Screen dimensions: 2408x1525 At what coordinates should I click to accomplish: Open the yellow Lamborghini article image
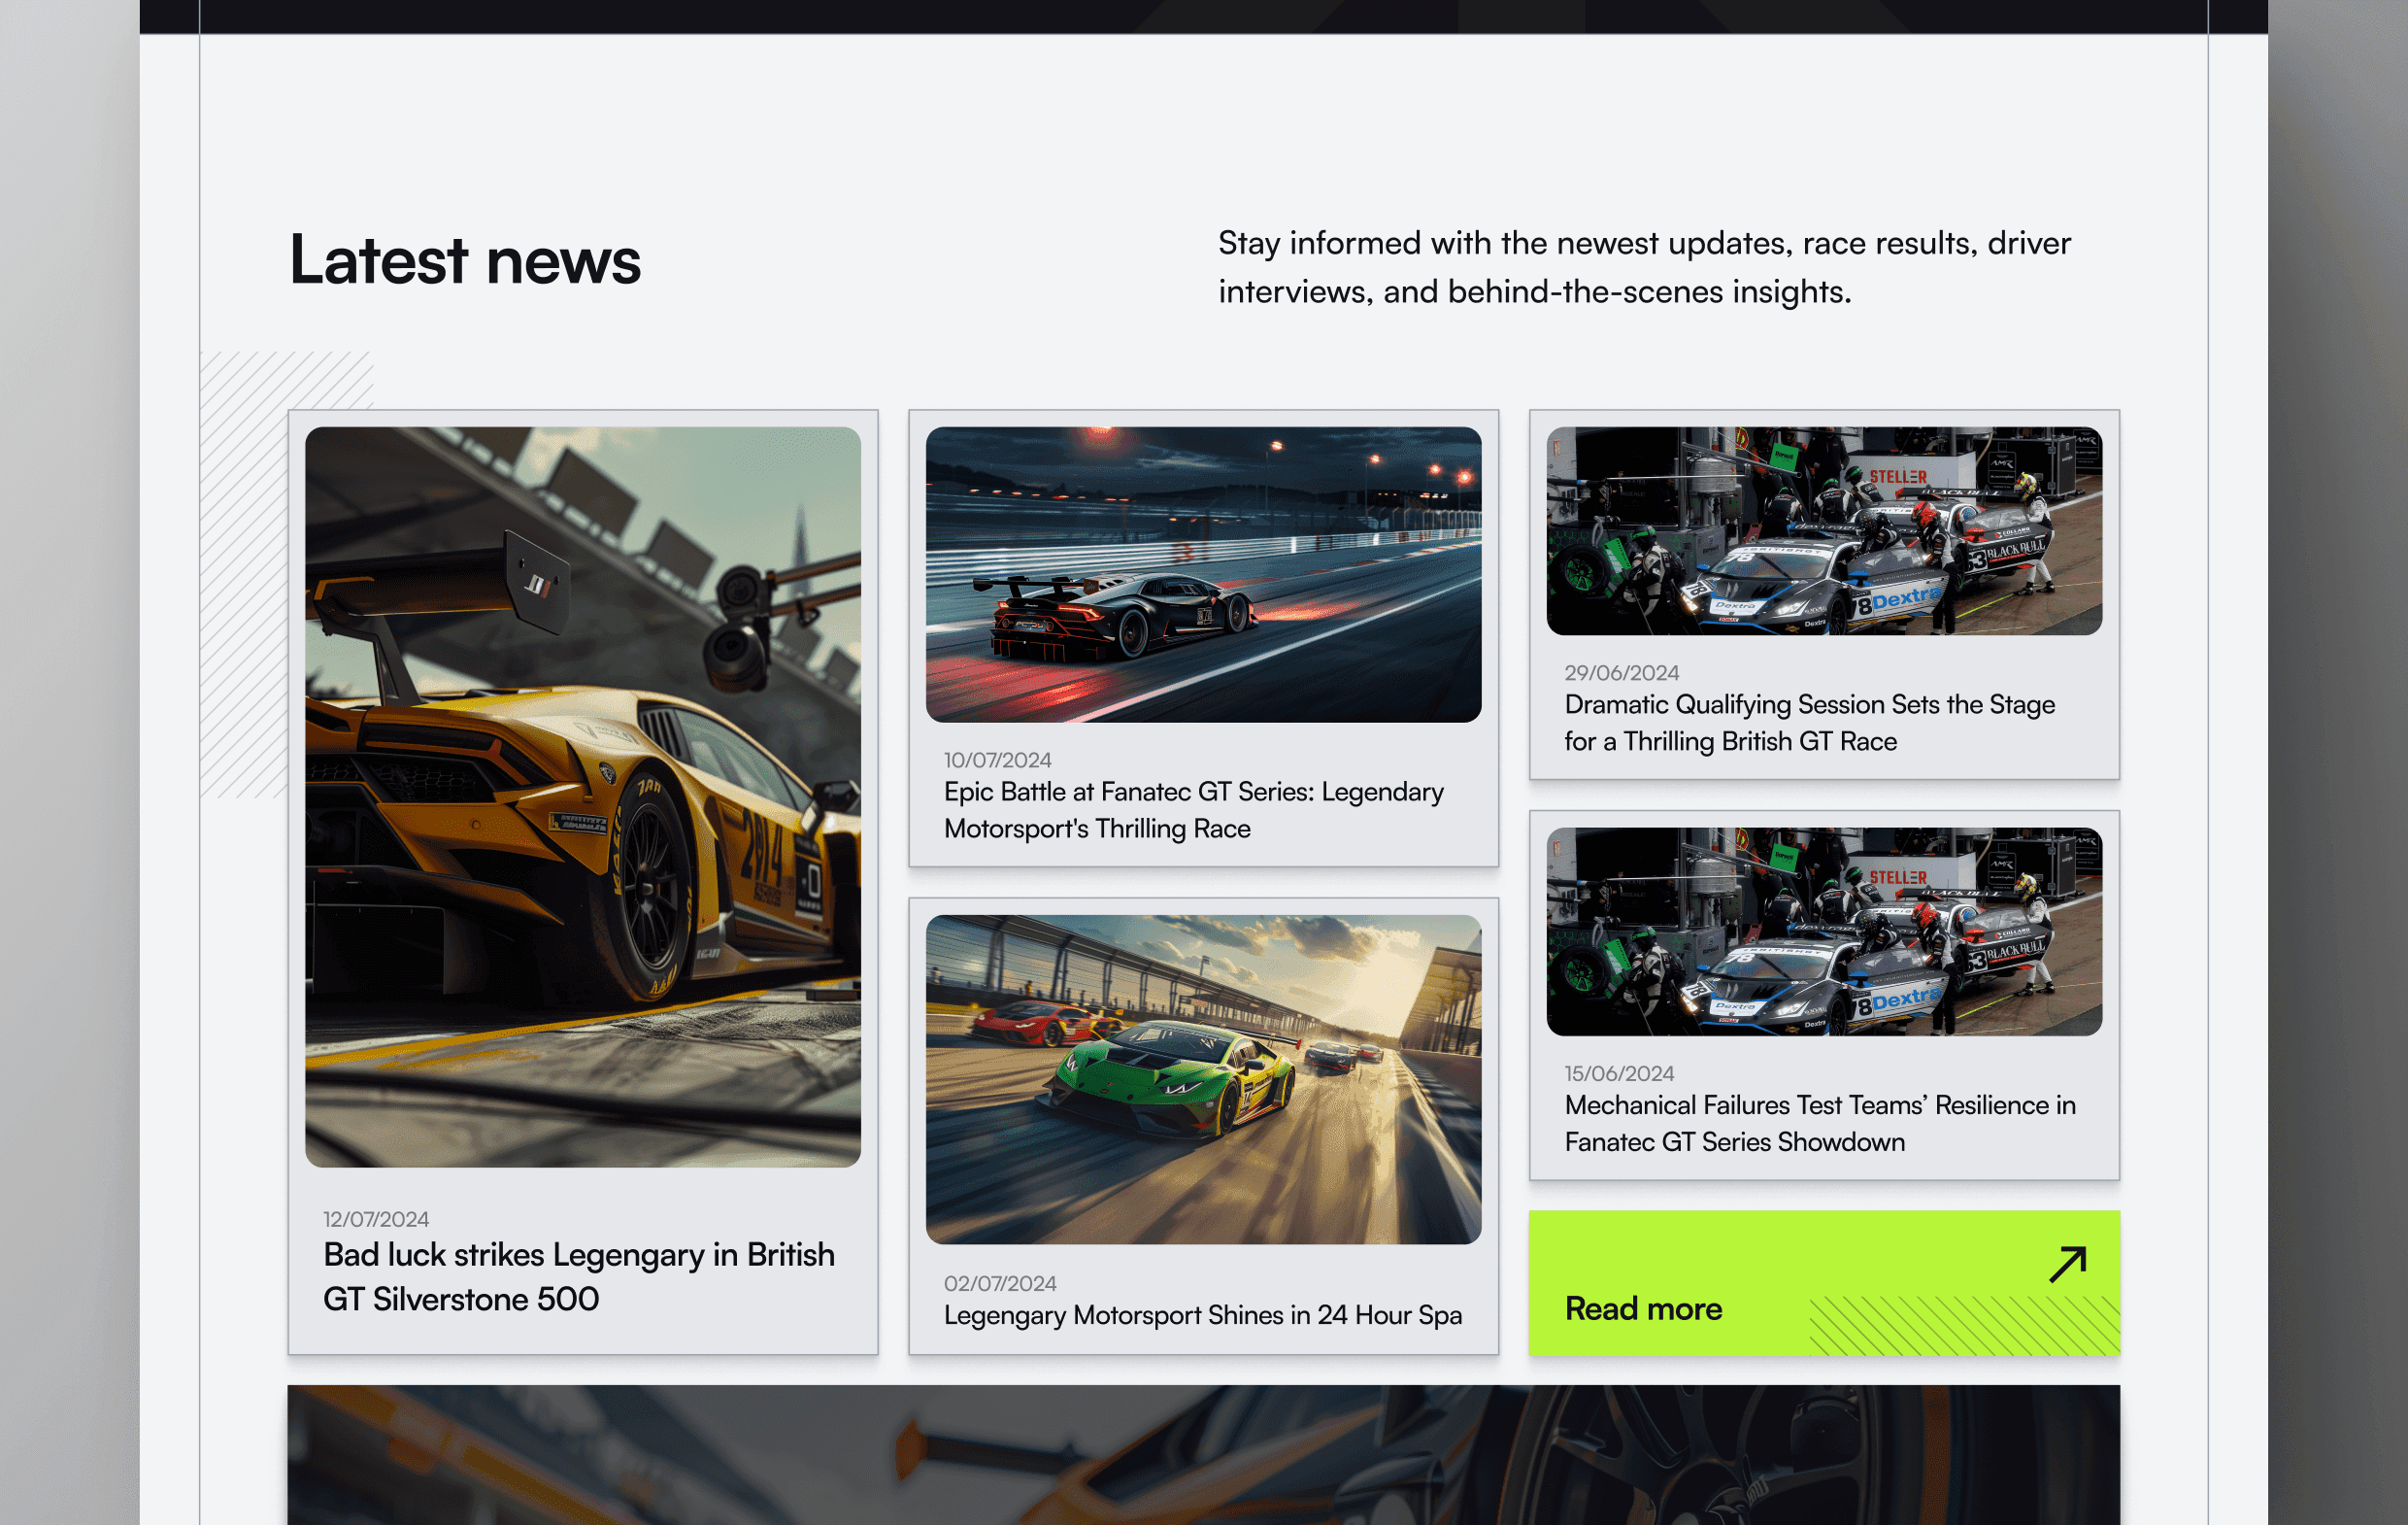pos(583,796)
